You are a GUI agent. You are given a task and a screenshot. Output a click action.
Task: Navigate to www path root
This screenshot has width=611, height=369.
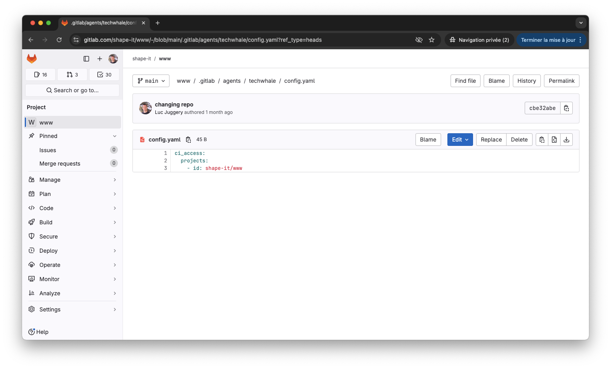pyautogui.click(x=183, y=81)
